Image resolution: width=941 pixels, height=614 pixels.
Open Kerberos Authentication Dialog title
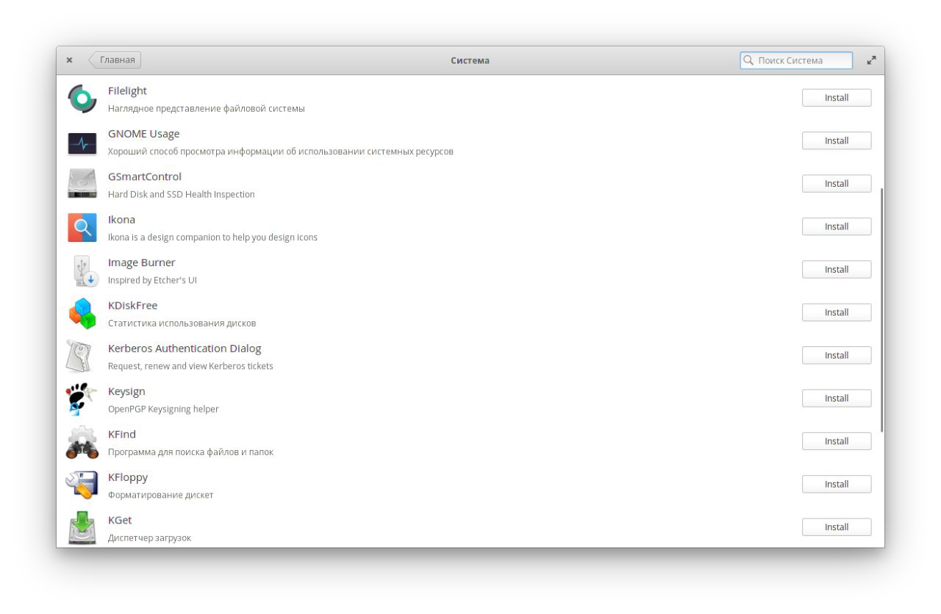[x=185, y=349]
